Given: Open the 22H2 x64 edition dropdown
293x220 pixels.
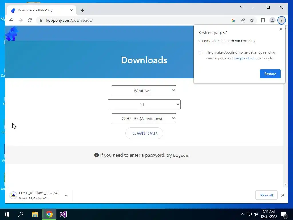Looking at the screenshot, I should tap(144, 118).
